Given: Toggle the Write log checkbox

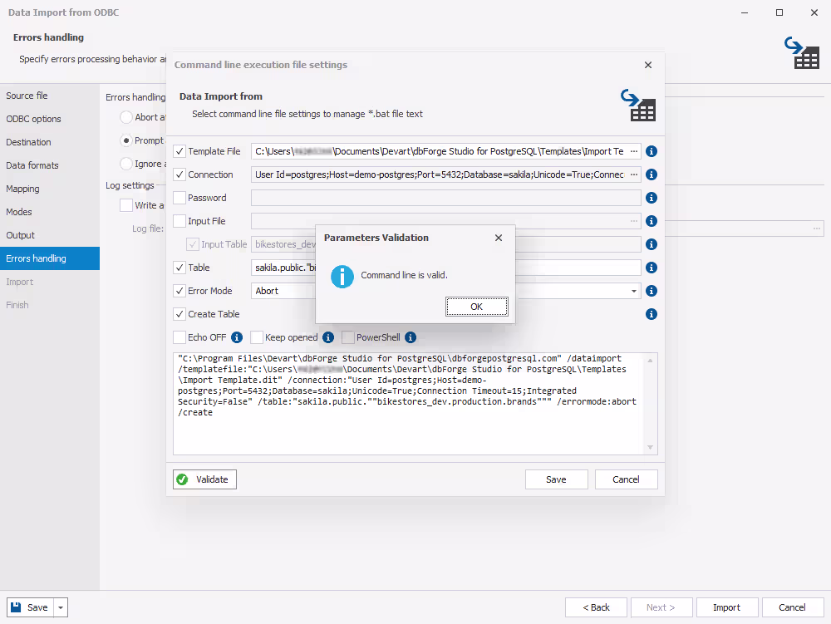Looking at the screenshot, I should (x=126, y=205).
